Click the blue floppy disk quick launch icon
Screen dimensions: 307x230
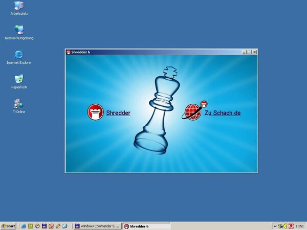pyautogui.click(x=45, y=226)
